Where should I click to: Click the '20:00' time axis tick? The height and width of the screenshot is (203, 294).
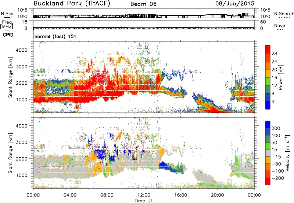tap(217, 195)
